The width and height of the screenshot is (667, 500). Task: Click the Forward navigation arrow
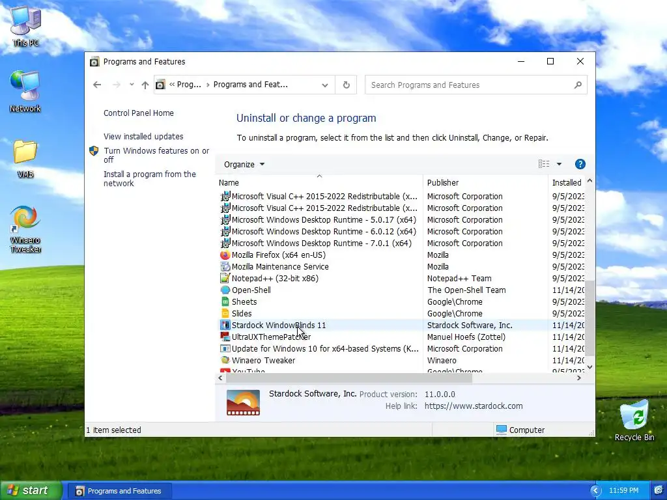pyautogui.click(x=116, y=85)
